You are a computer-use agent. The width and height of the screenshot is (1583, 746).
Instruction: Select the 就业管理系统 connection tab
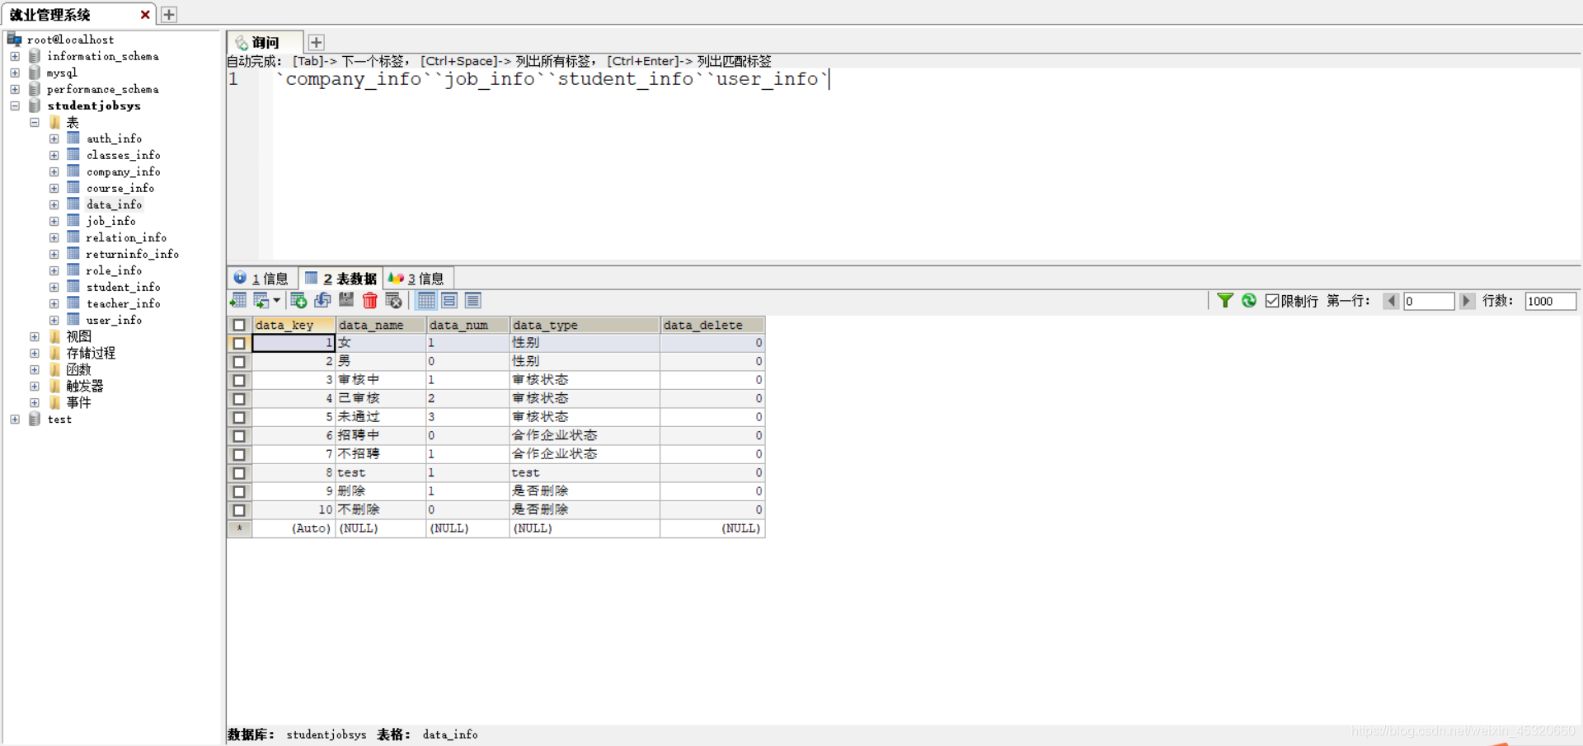point(78,14)
